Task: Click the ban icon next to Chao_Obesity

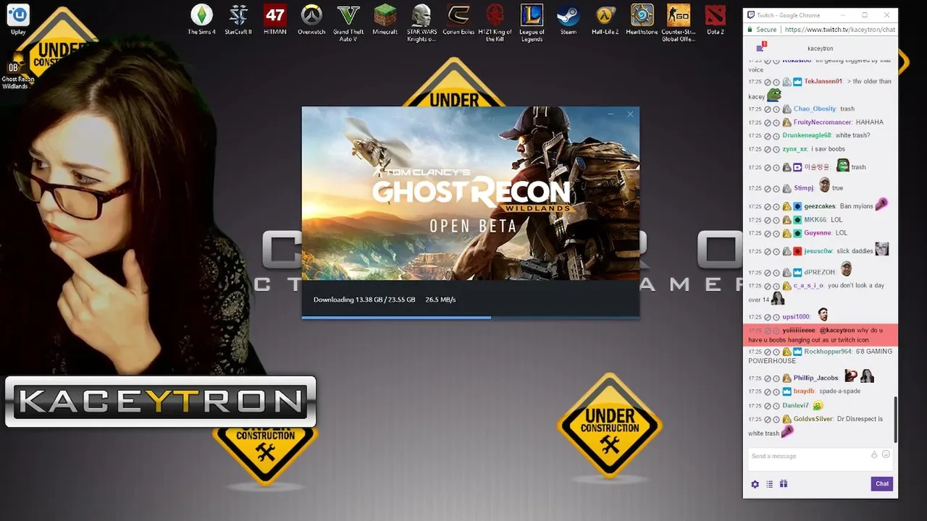Action: click(768, 109)
